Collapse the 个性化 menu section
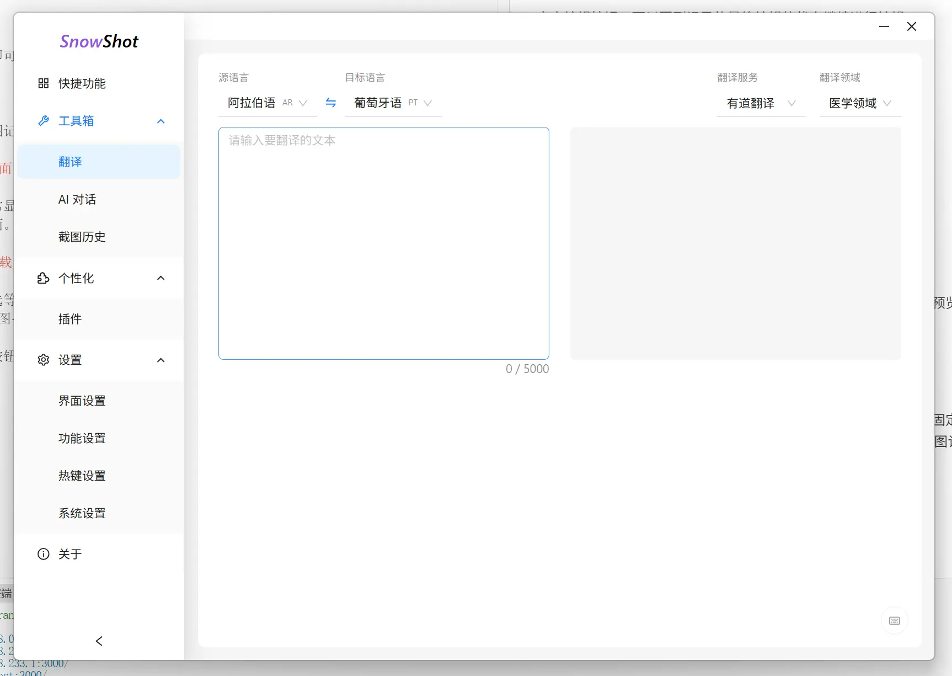Viewport: 952px width, 676px height. pos(161,278)
